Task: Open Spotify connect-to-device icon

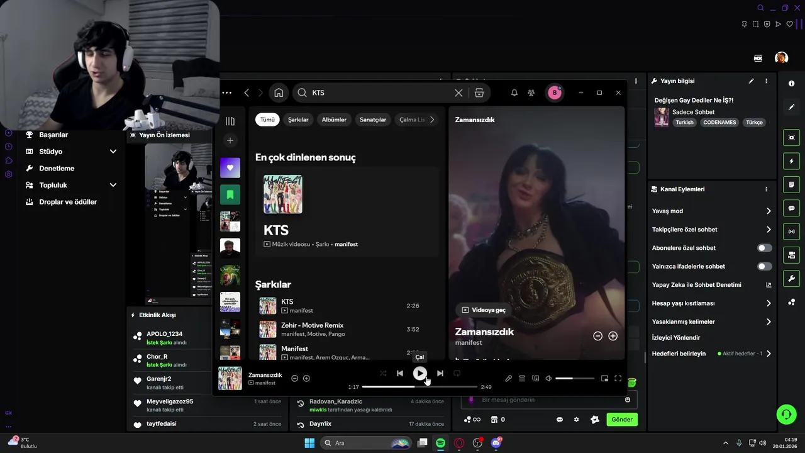Action: (x=535, y=378)
